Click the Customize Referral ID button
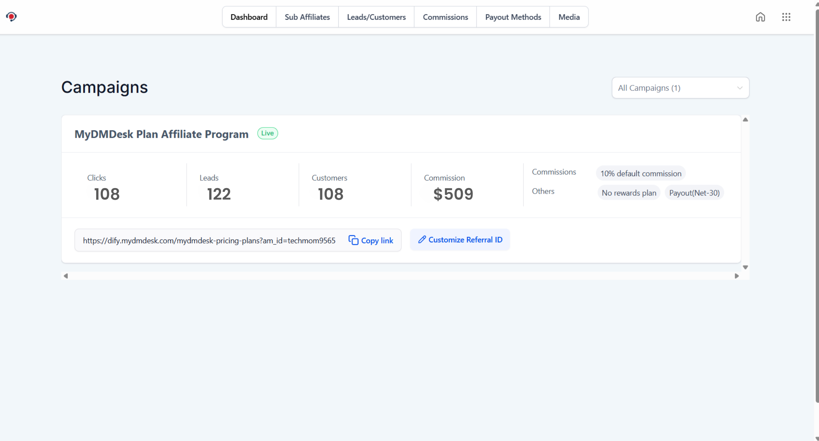 click(460, 240)
